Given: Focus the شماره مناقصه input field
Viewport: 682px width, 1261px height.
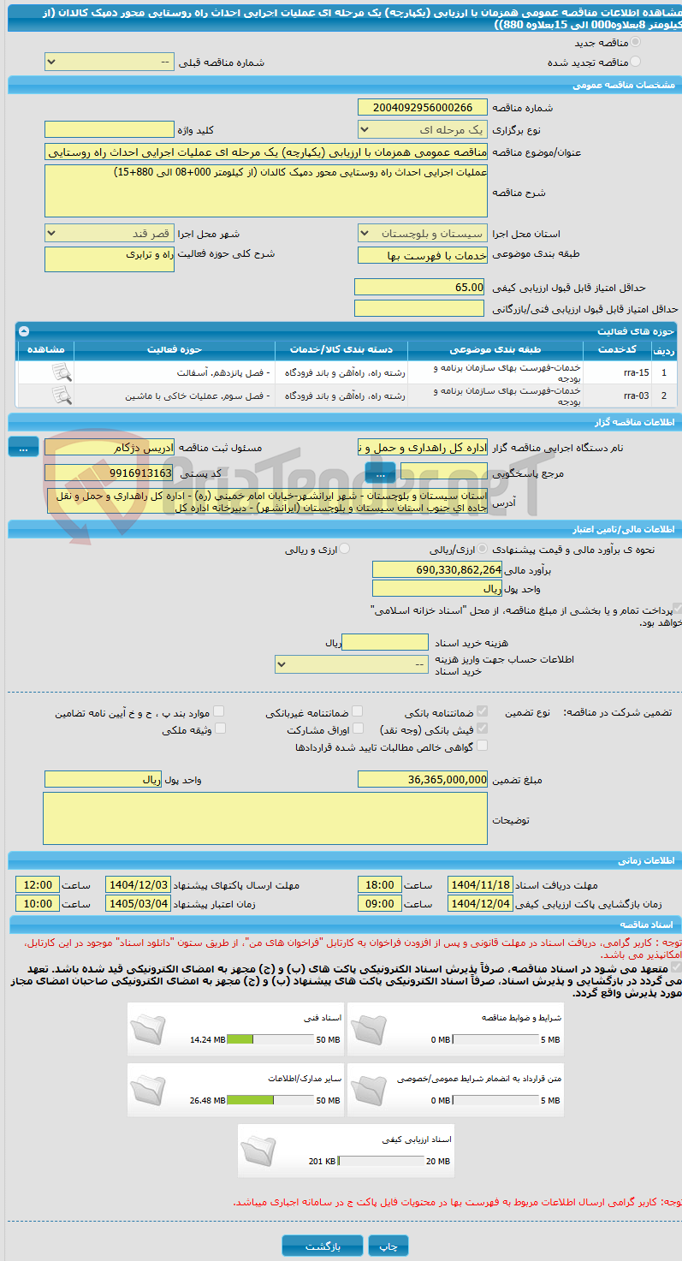Looking at the screenshot, I should pos(422,107).
